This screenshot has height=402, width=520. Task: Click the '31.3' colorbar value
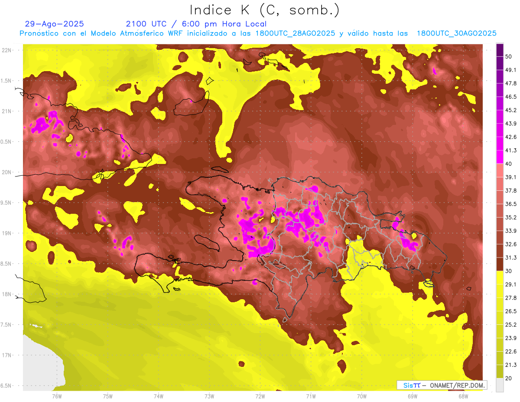[x=511, y=258]
